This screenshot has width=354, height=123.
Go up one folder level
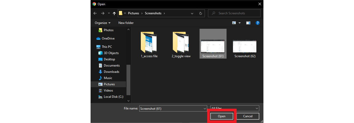(x=114, y=13)
